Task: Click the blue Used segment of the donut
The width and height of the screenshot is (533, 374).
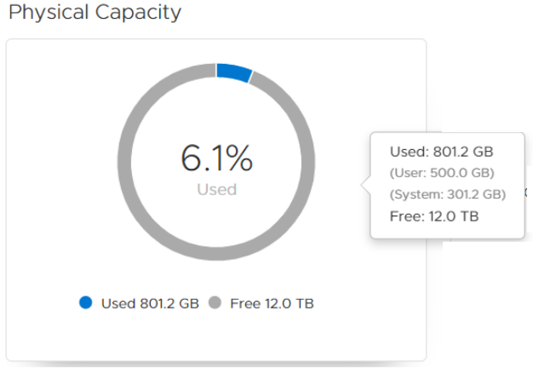Action: 233,72
